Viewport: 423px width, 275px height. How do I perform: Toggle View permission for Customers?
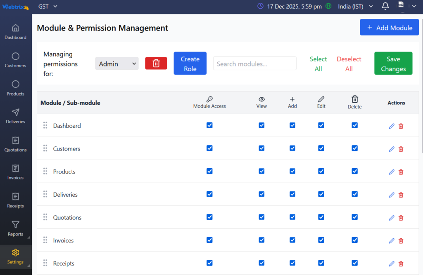(x=261, y=148)
